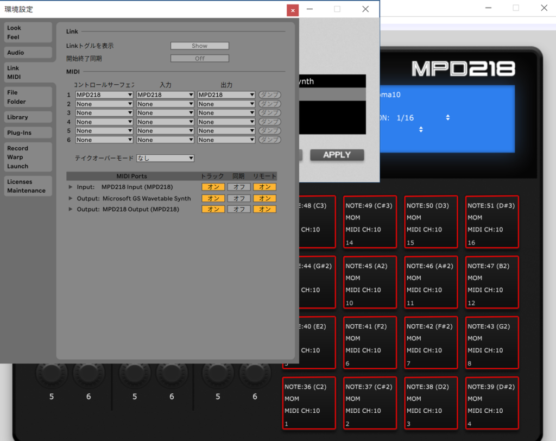Open control surface dropdown in row 5
Viewport: 556px width, 441px height.
pyautogui.click(x=104, y=131)
